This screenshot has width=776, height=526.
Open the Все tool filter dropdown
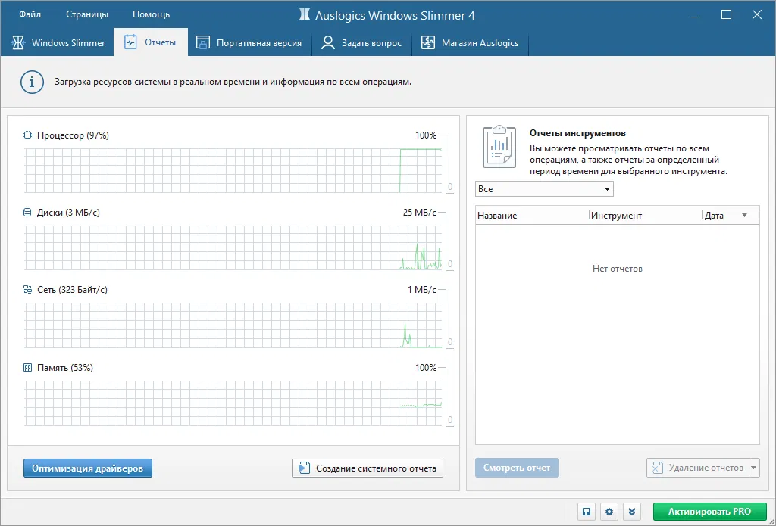[x=544, y=189]
